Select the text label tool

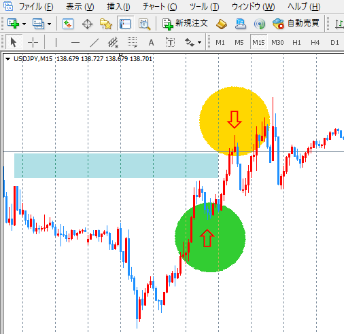(170, 42)
